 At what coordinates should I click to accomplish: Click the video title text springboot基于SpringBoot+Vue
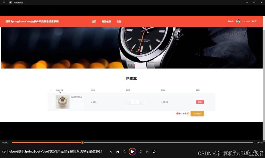click(x=52, y=152)
